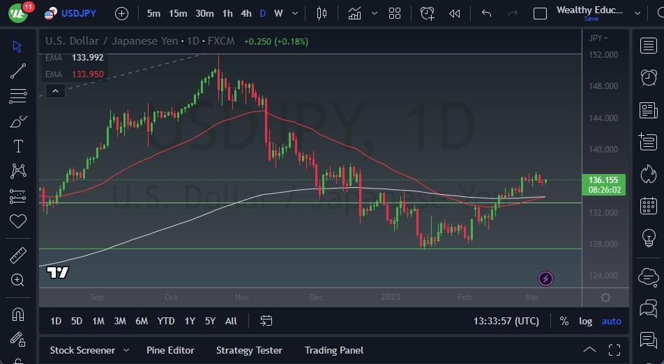Click the bar replay rewind icon
The image size is (664, 364).
(455, 13)
